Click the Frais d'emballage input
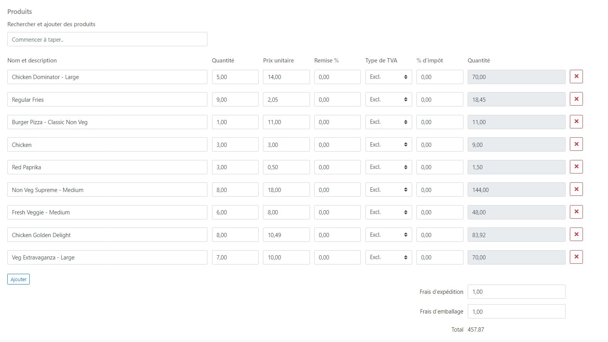Viewport: 608px width, 342px height. tap(516, 312)
